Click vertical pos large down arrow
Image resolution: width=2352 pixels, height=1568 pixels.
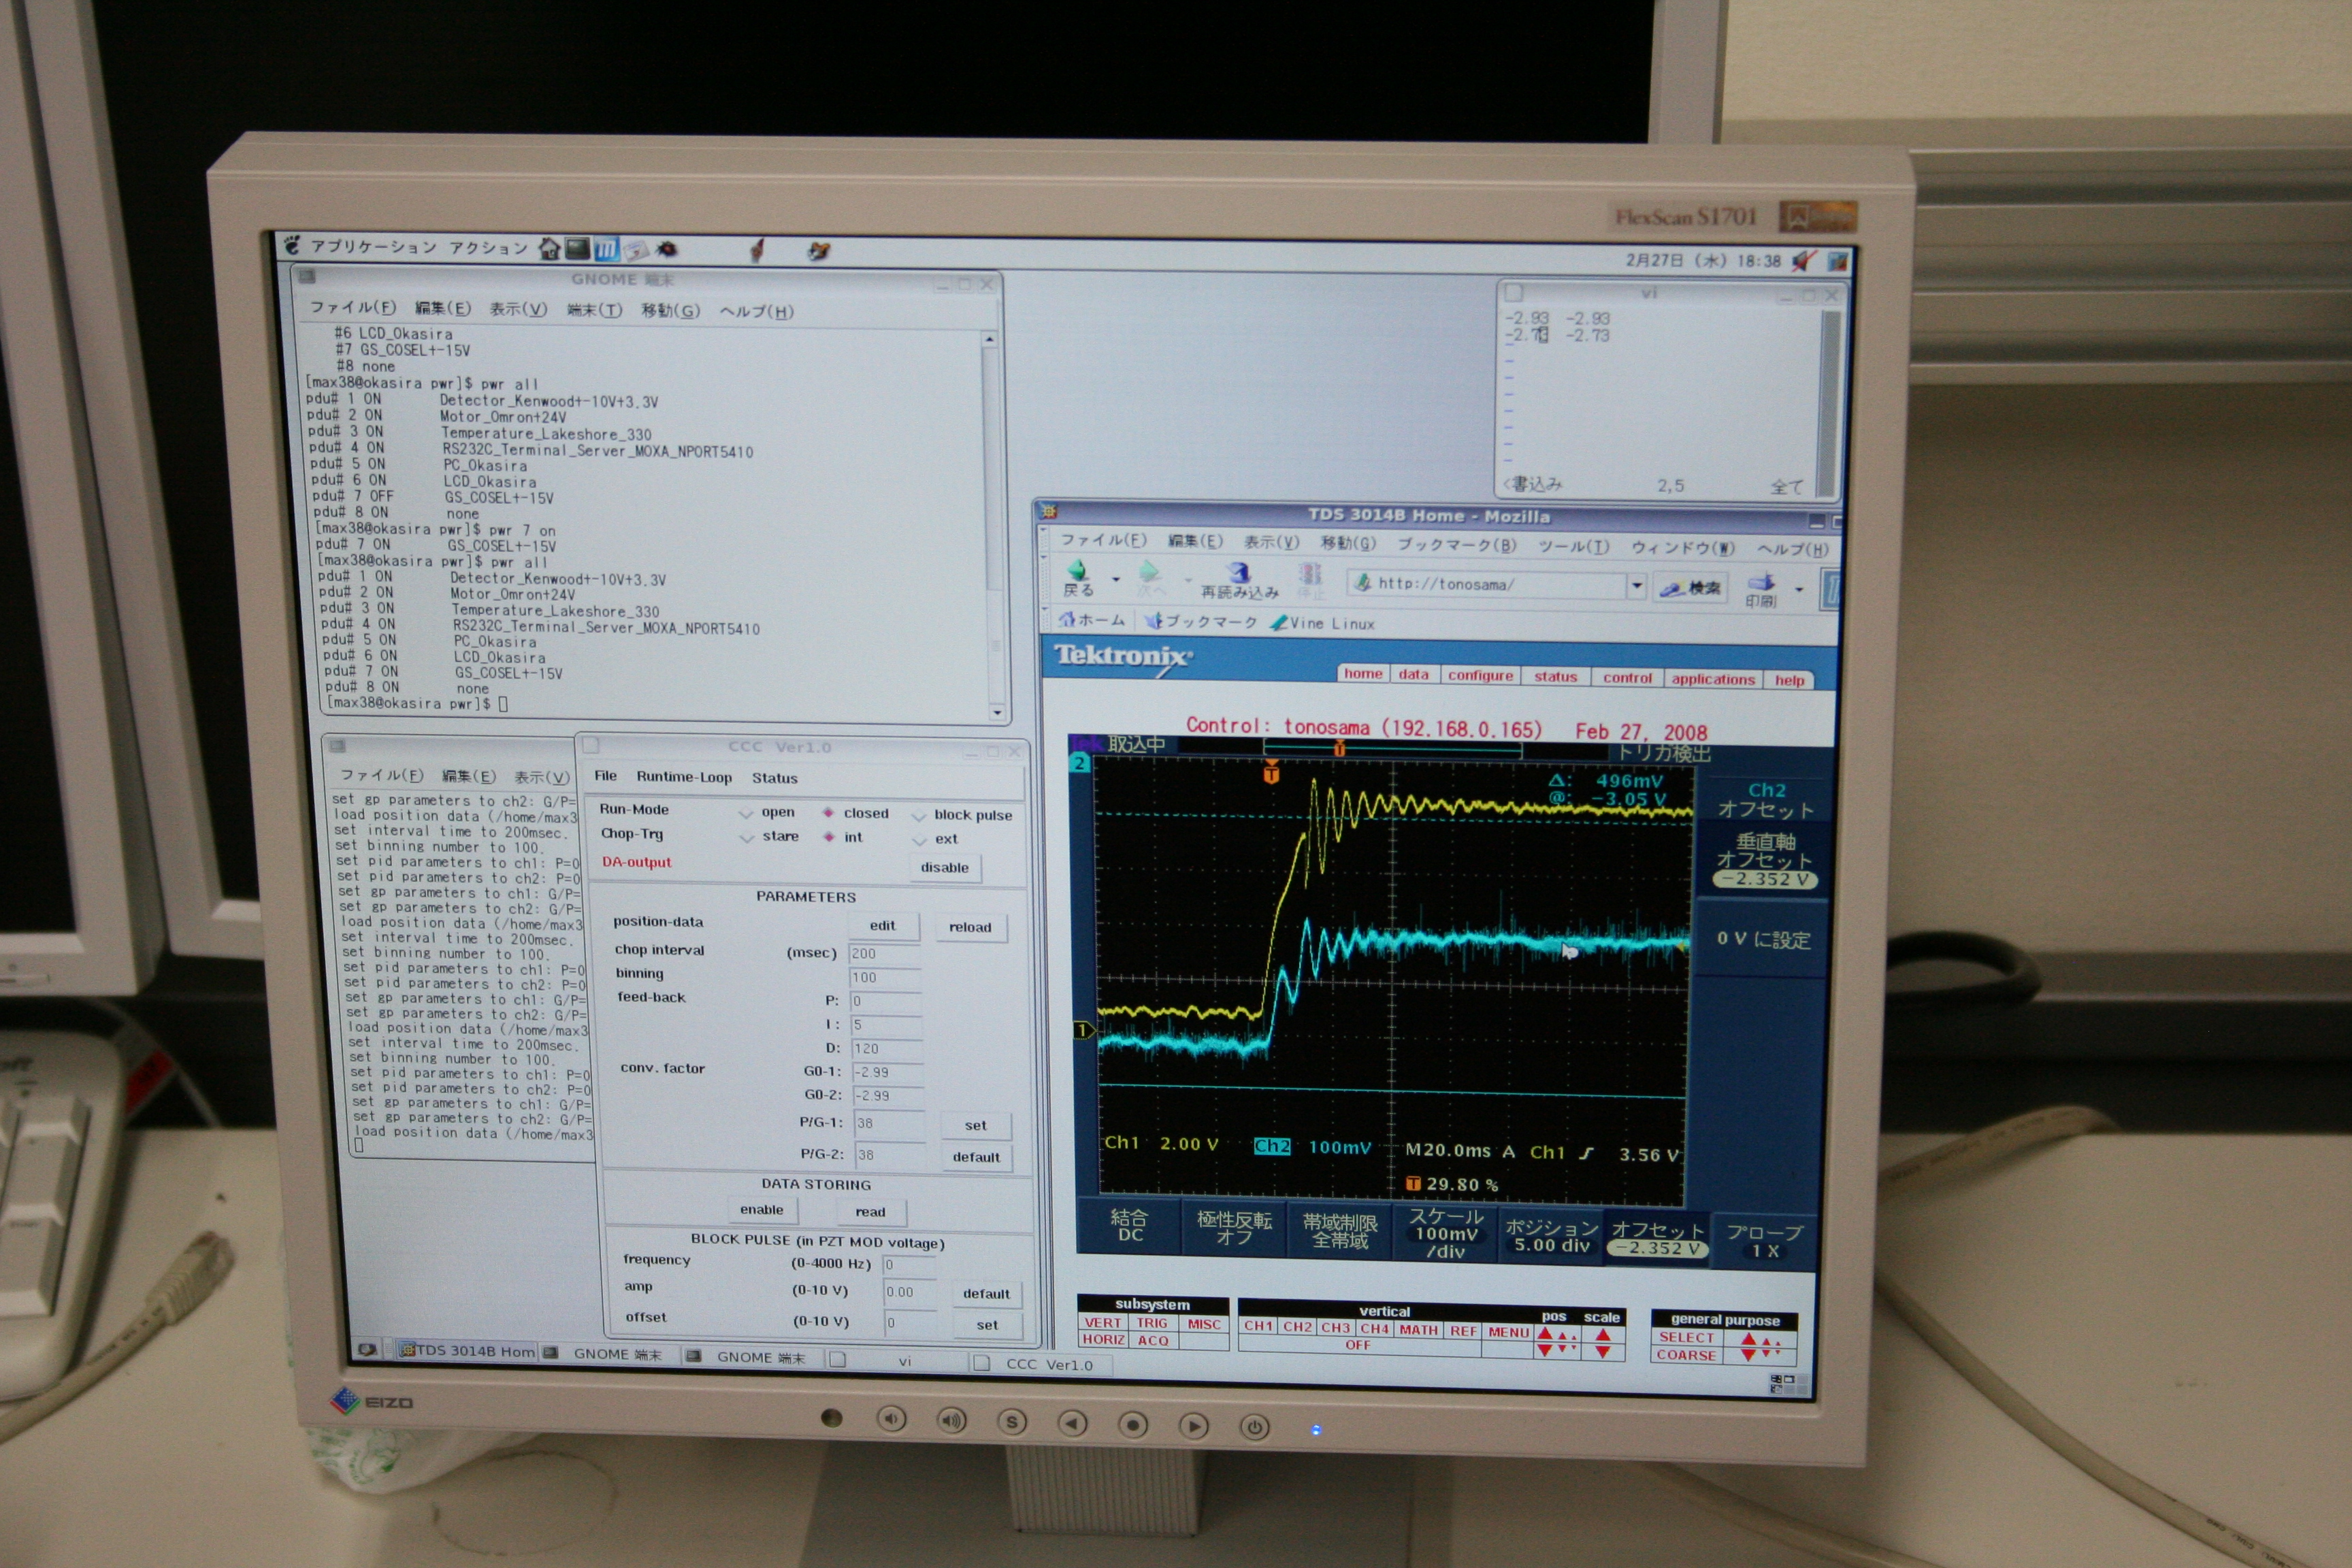coord(1545,1350)
